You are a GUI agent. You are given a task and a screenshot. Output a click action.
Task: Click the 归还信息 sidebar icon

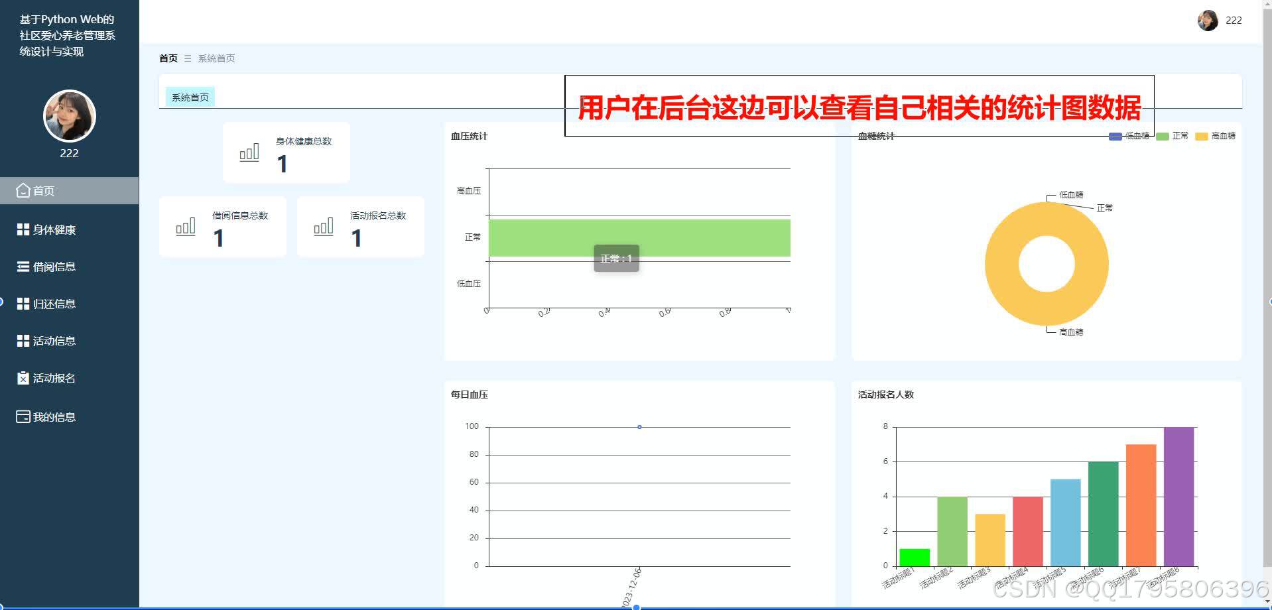(22, 304)
